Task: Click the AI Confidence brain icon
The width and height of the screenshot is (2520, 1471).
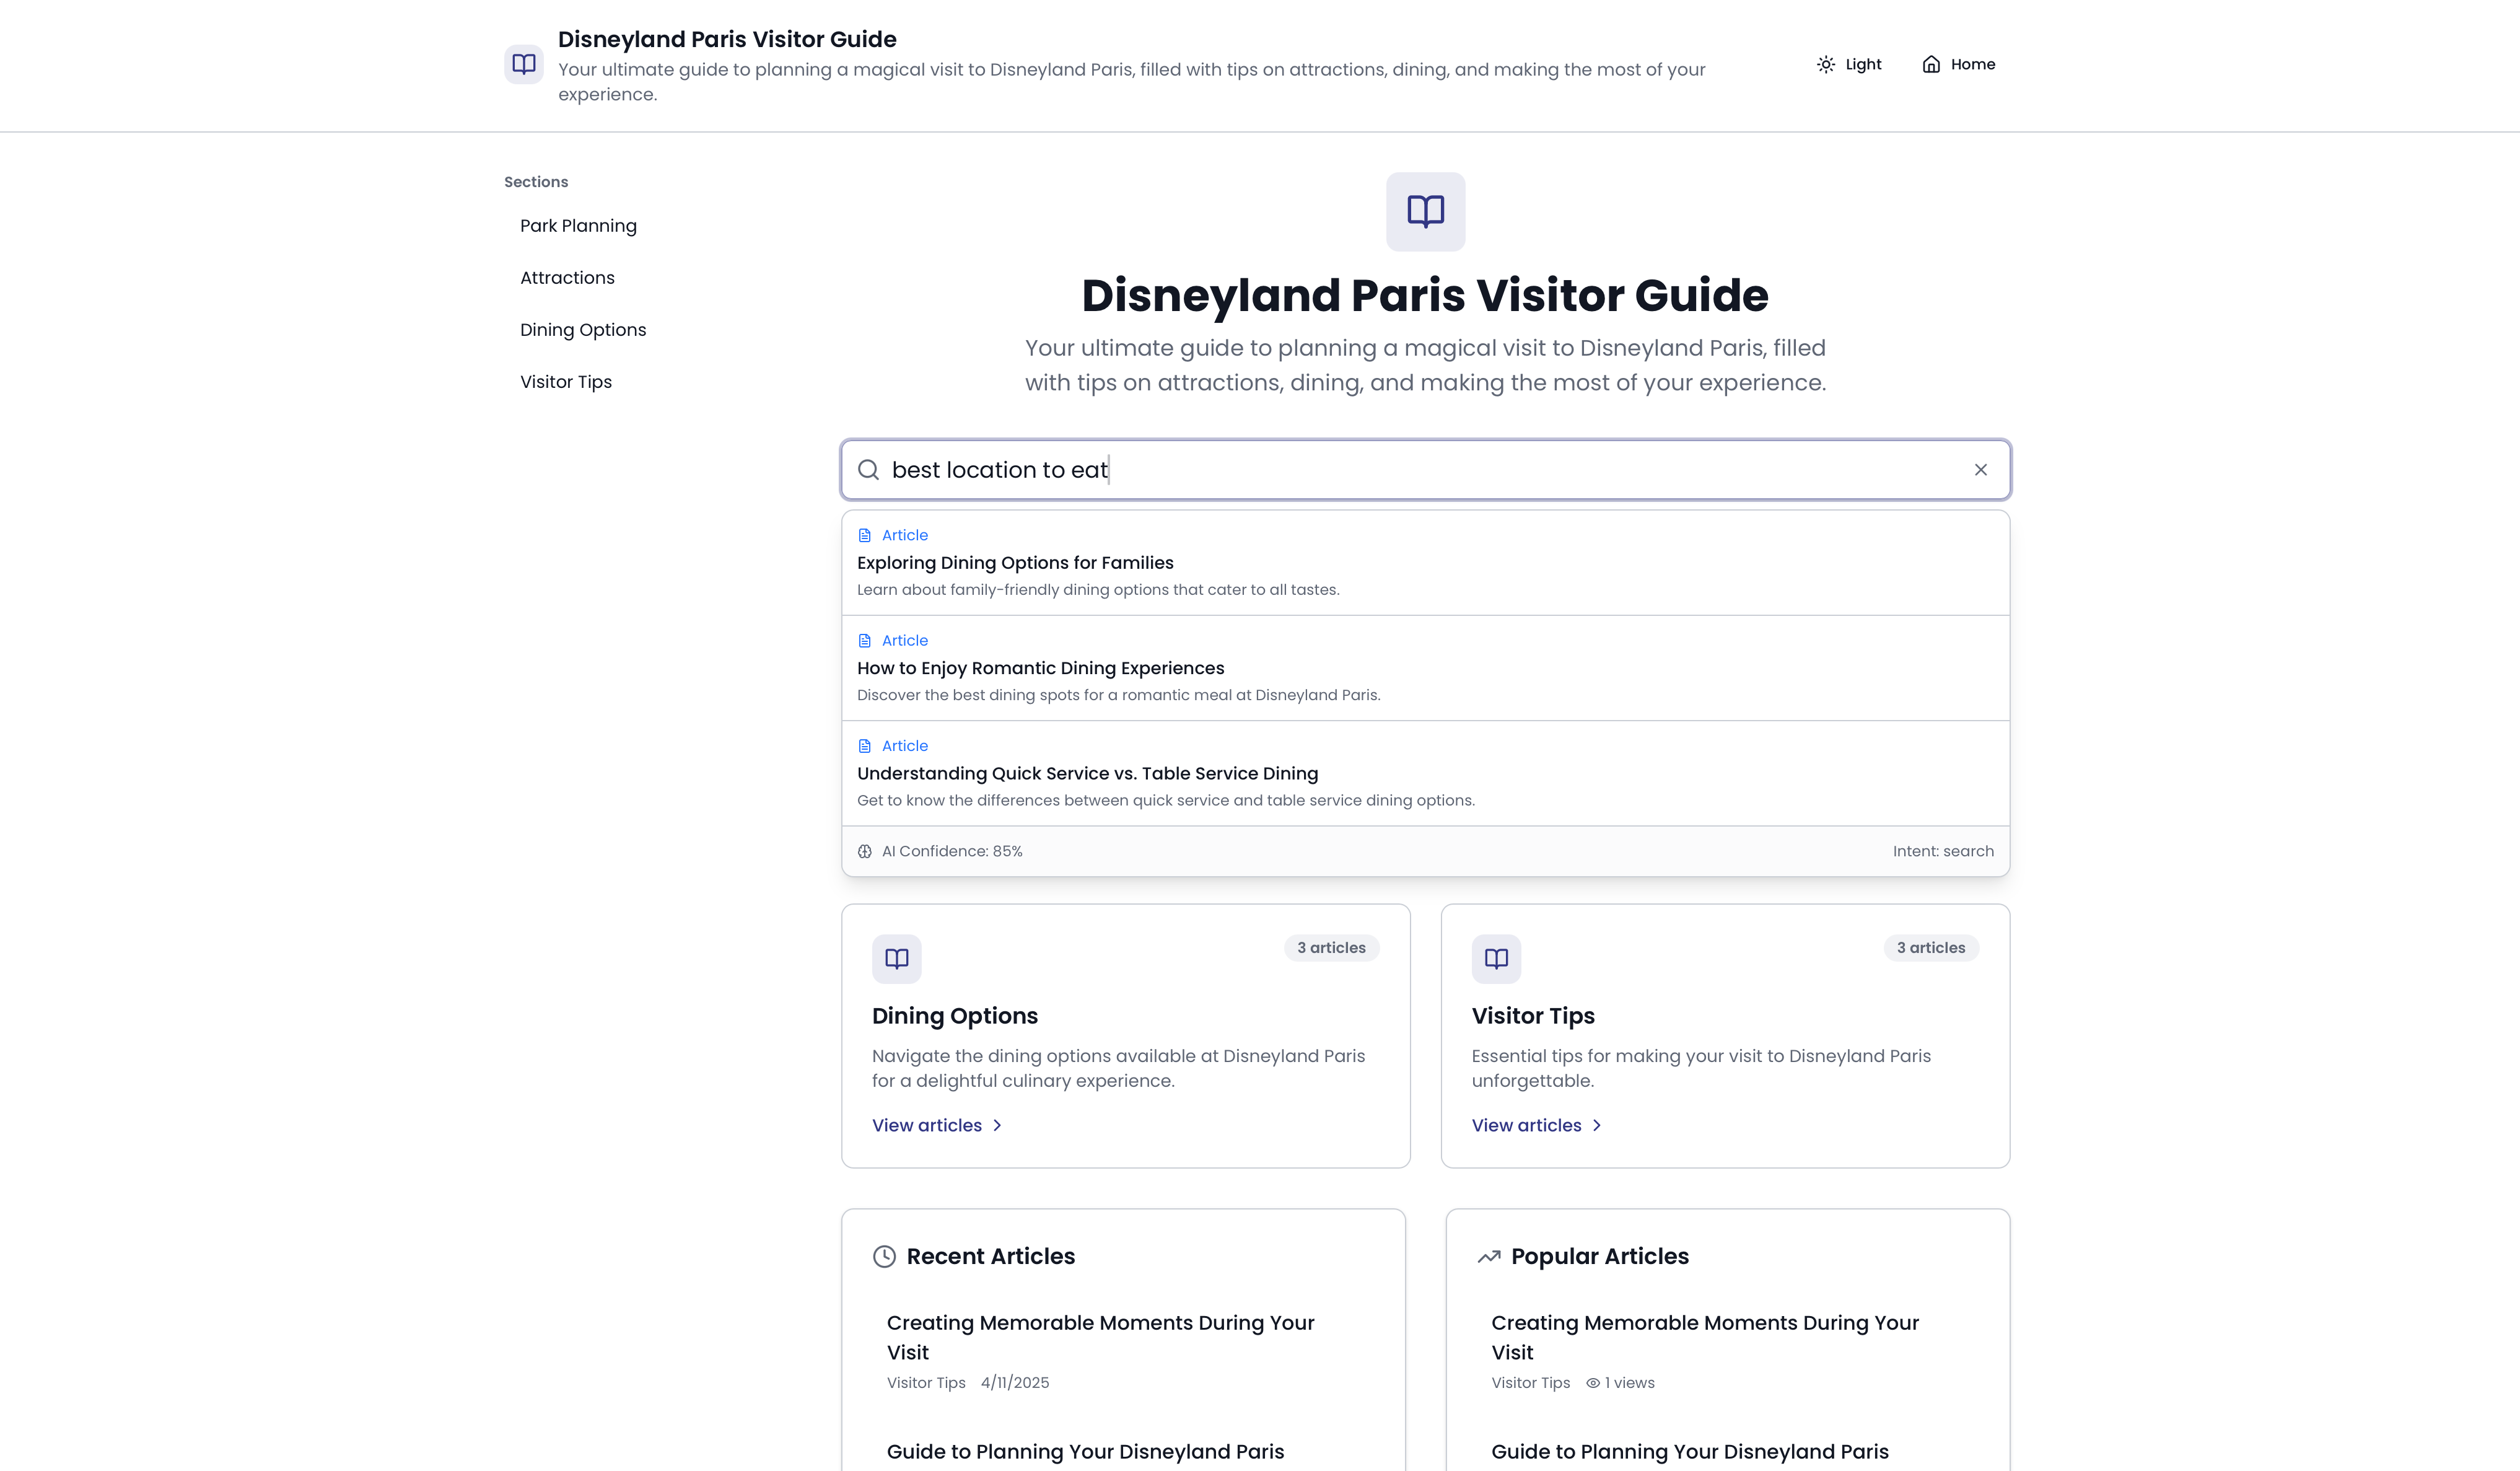Action: click(864, 851)
